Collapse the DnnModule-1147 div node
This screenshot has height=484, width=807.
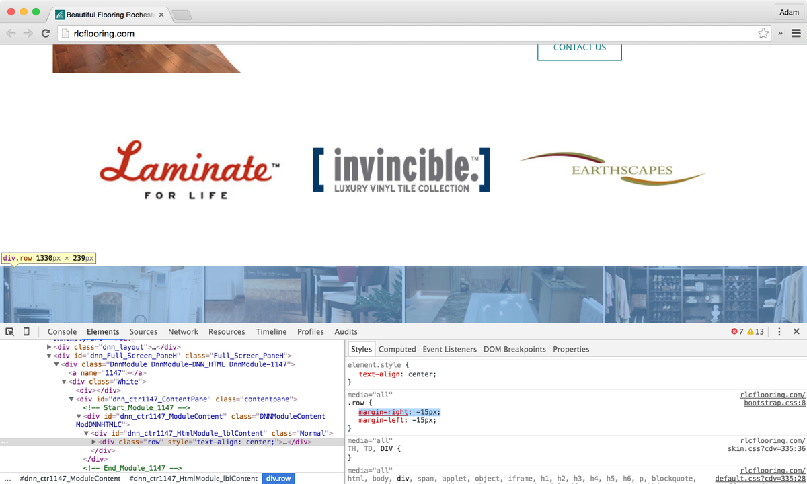tap(56, 364)
